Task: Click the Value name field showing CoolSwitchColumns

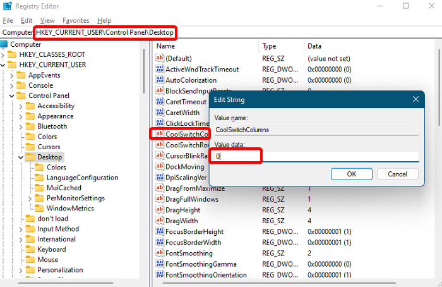Action: point(316,130)
